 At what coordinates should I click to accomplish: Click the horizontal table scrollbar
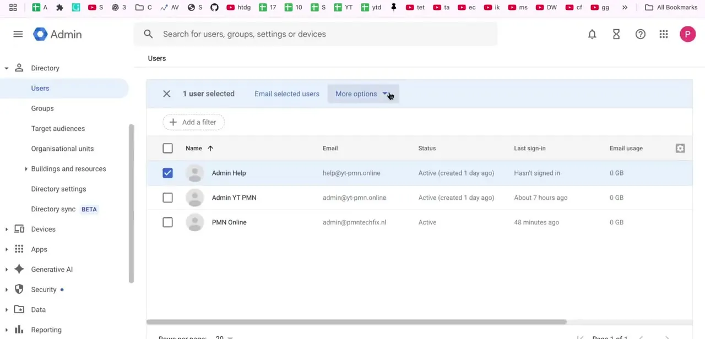click(x=356, y=322)
